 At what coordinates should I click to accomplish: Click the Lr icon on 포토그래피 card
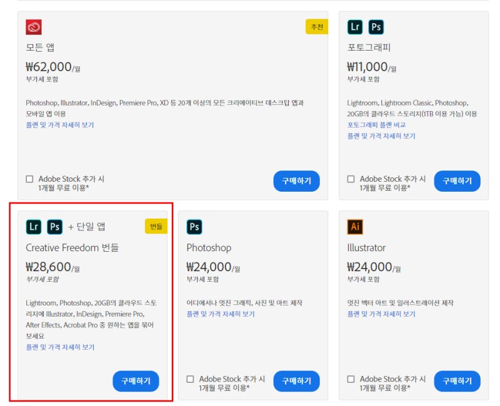pos(355,27)
